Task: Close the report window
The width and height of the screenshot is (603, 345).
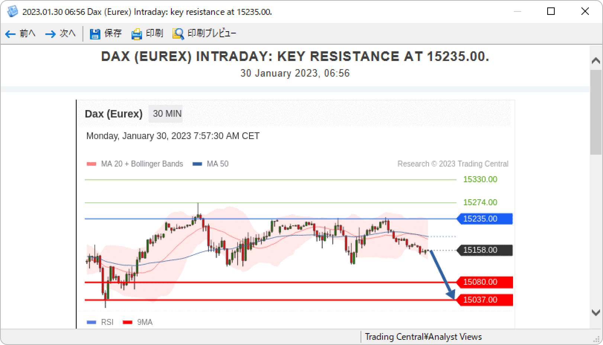Action: (x=585, y=12)
